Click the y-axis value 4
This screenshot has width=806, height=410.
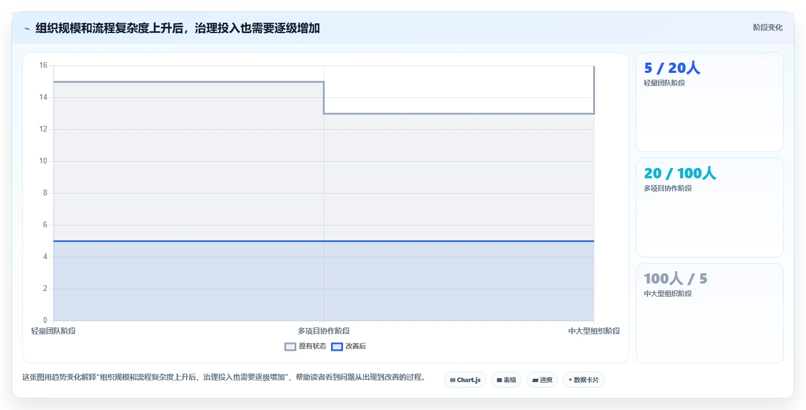tap(45, 257)
